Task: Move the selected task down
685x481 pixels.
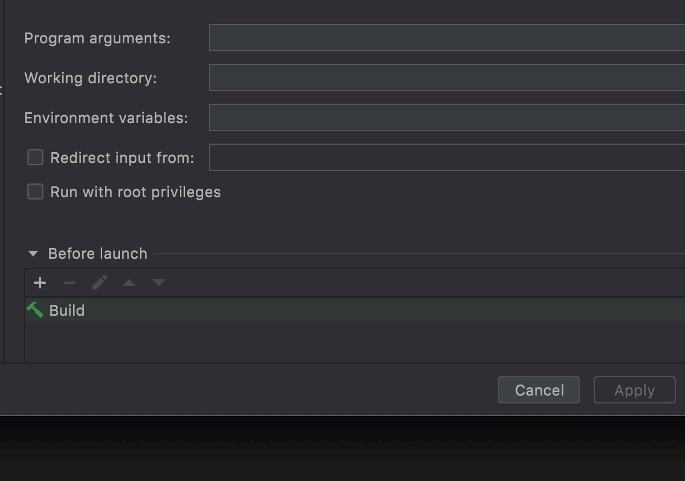Action: pyautogui.click(x=159, y=283)
